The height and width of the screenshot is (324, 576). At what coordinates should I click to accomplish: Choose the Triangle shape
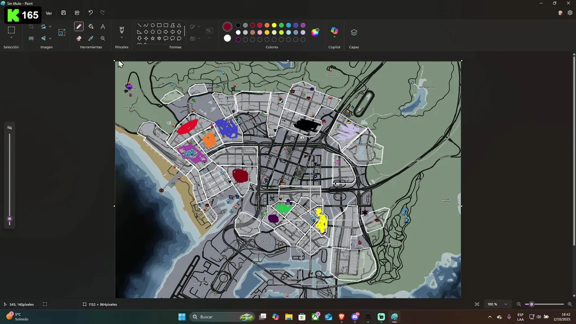tap(179, 25)
